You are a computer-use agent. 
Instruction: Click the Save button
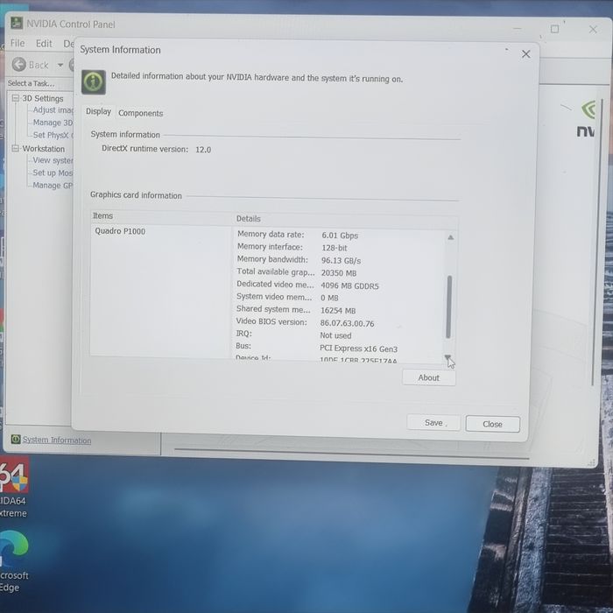pyautogui.click(x=433, y=423)
